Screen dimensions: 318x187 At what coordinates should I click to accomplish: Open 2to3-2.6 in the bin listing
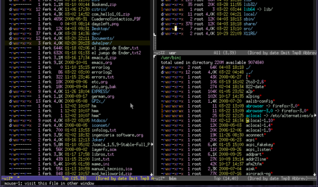[x=254, y=82]
